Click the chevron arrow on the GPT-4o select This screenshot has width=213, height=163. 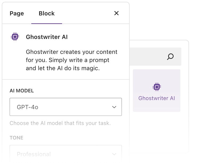pyautogui.click(x=114, y=107)
